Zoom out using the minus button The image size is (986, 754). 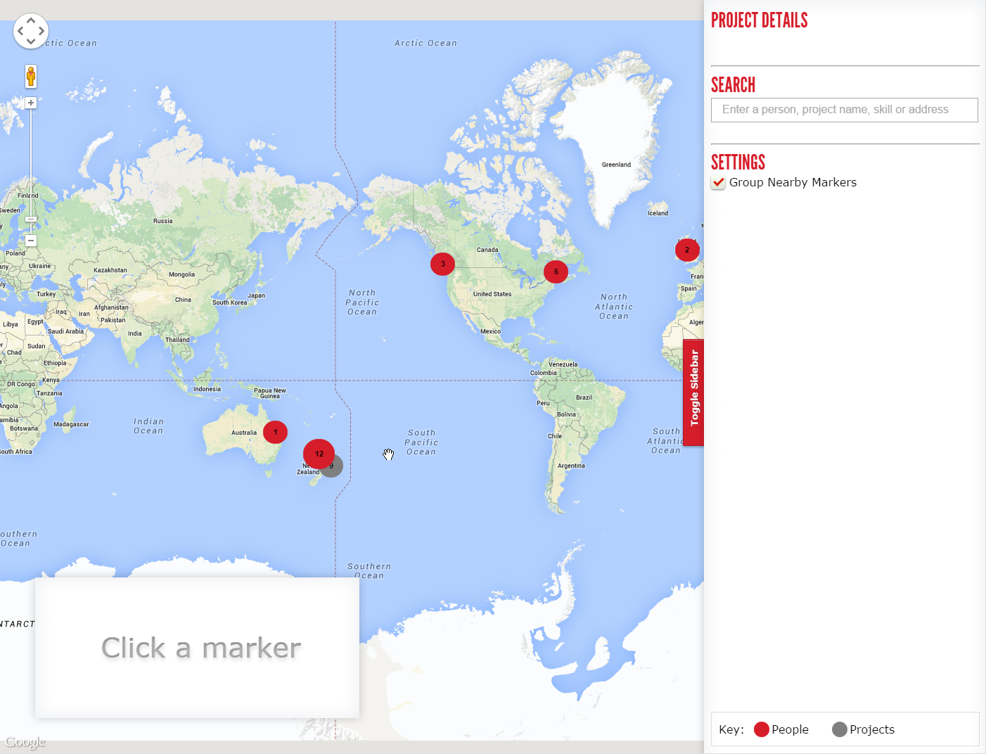click(x=31, y=241)
